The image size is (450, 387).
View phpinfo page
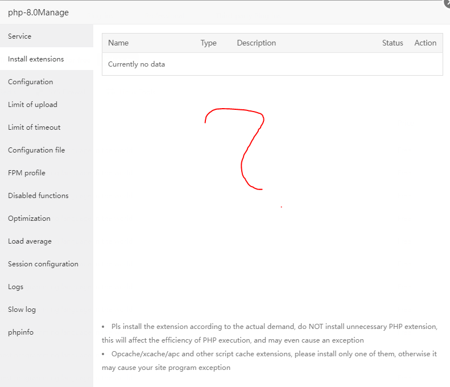(20, 332)
